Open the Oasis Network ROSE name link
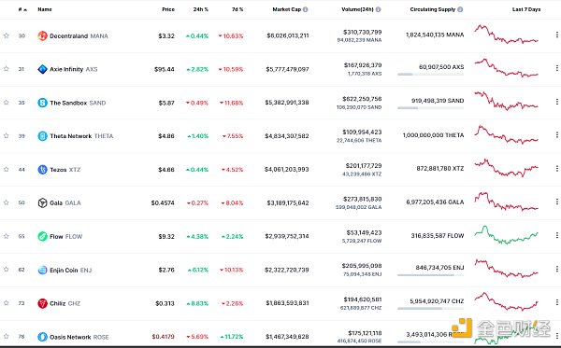The height and width of the screenshot is (348, 561). (79, 337)
